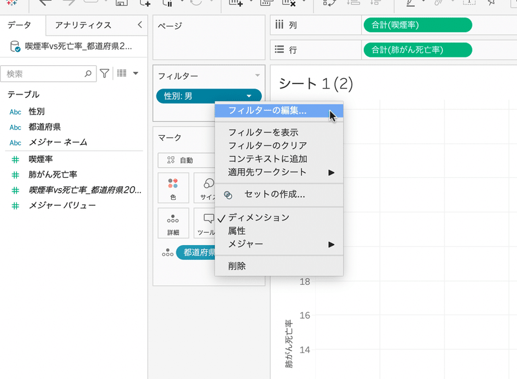The height and width of the screenshot is (379, 517).
Task: Select the 肺がん死亡率 measure field
Action: point(53,175)
